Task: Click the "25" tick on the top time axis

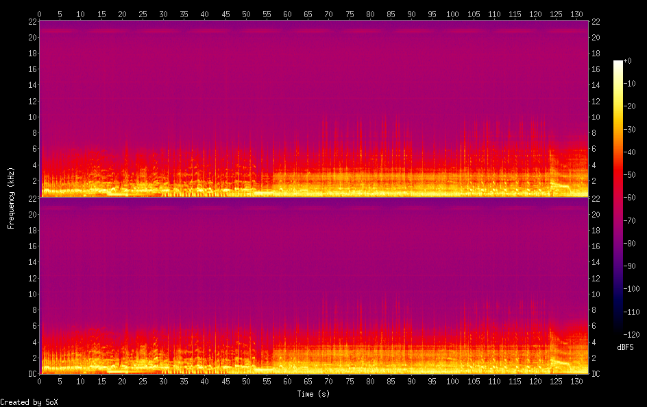Action: [143, 14]
